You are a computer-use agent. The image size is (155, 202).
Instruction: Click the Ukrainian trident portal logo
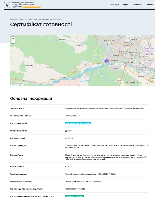pyautogui.click(x=7, y=5)
